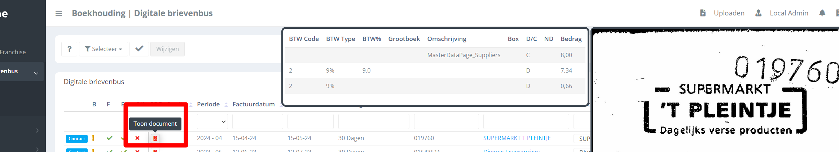Sort the table by Periode column

coord(208,104)
